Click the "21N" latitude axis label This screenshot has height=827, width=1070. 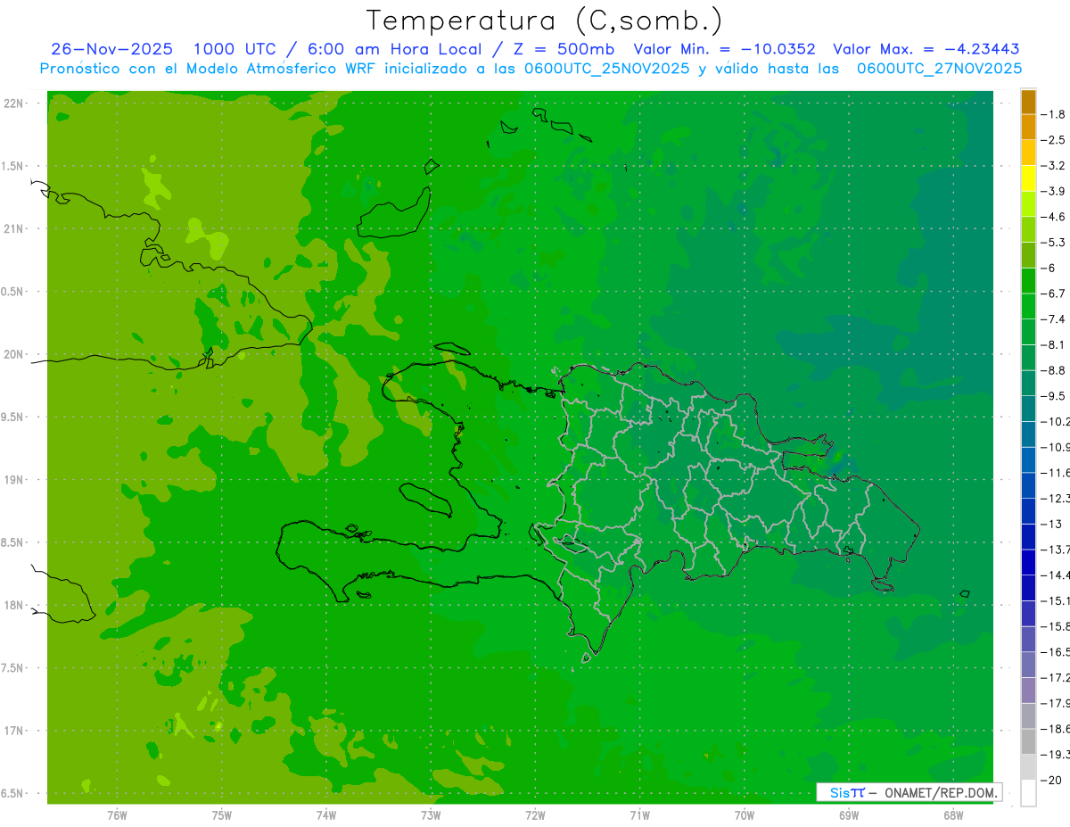15,228
